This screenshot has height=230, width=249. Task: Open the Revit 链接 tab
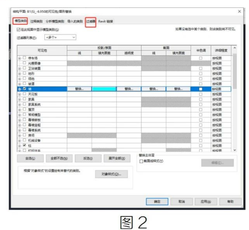[x=105, y=21]
